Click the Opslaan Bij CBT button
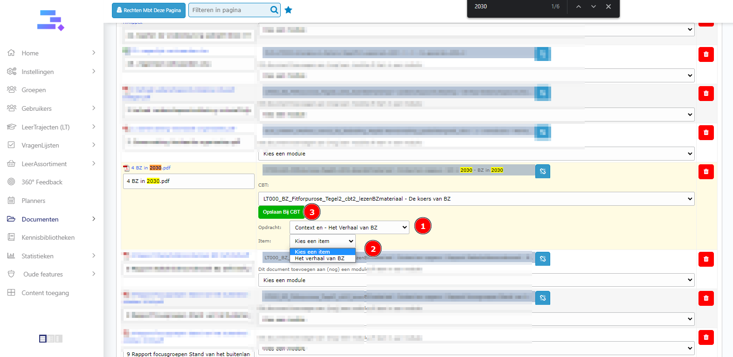The image size is (733, 357). [x=281, y=212]
